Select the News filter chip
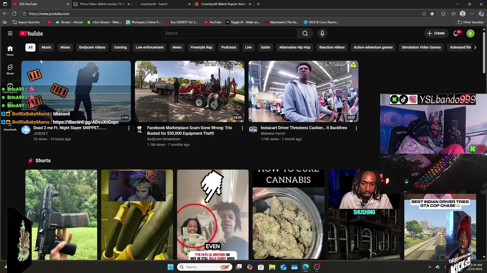The image size is (487, 273). pyautogui.click(x=177, y=47)
